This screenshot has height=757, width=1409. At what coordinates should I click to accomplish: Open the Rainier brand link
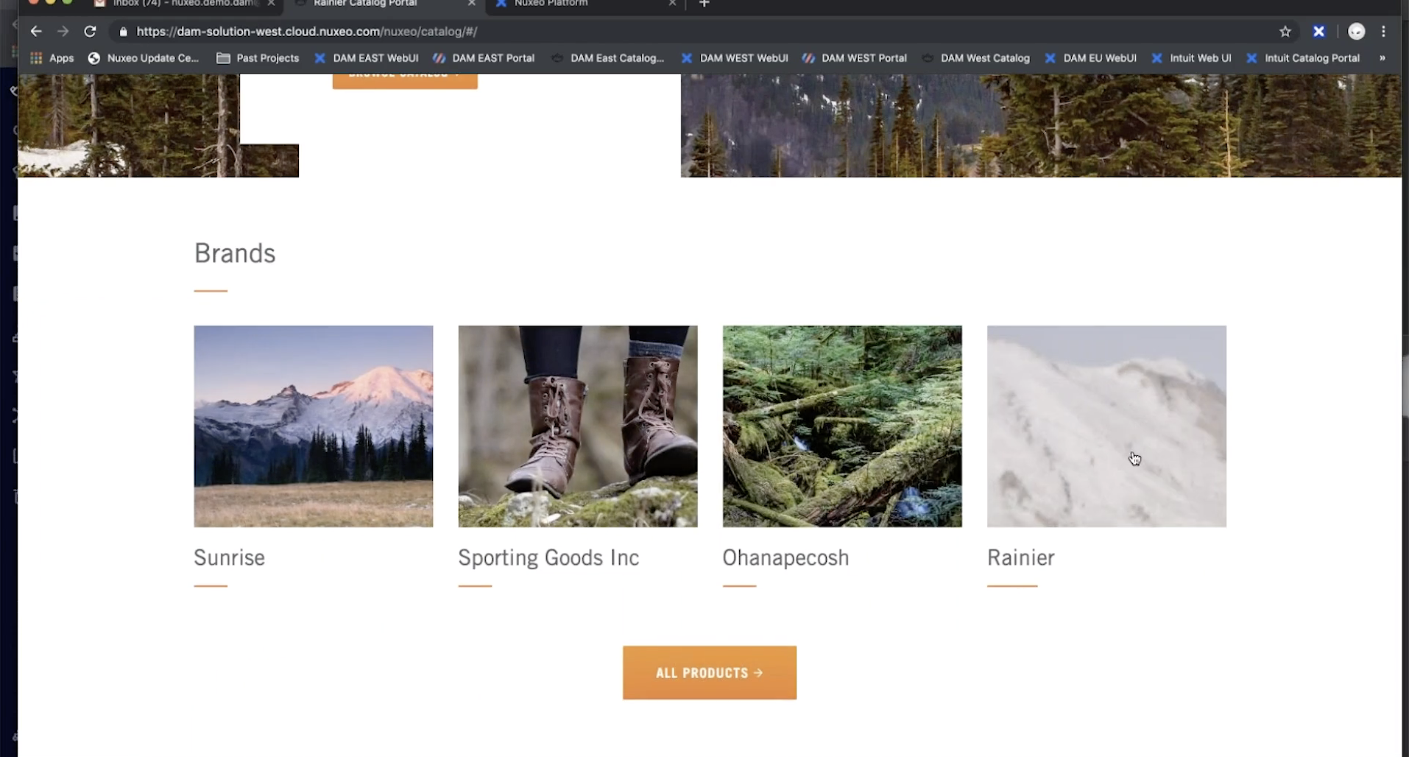point(1020,558)
